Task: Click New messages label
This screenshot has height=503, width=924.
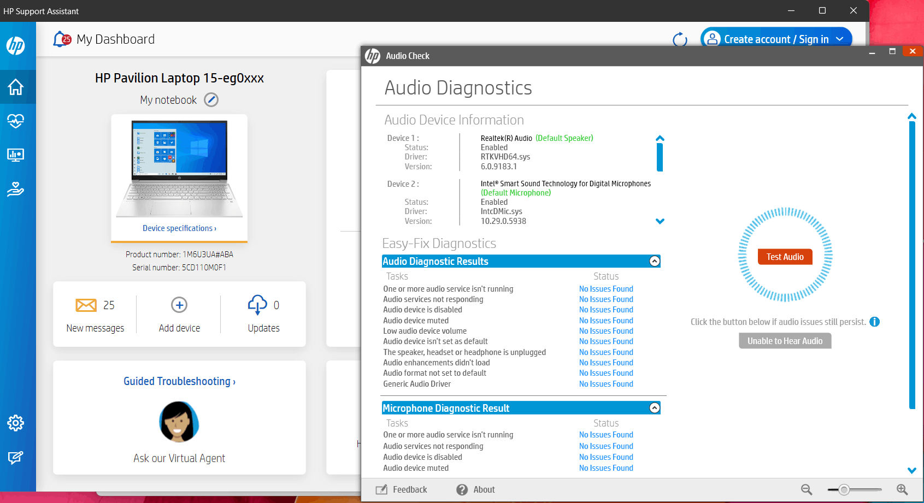Action: pyautogui.click(x=95, y=328)
